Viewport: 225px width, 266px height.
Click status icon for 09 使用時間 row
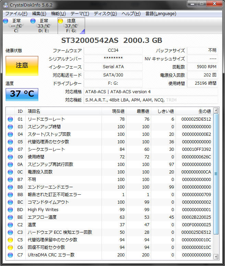point(10,157)
